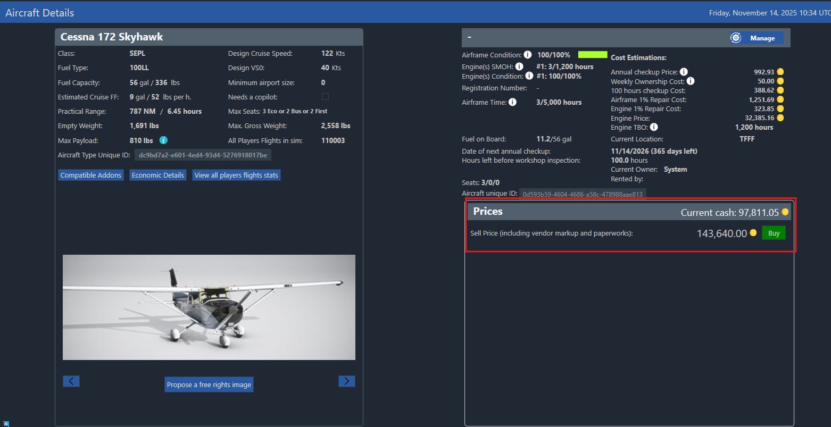Click the Engine TBO info icon
This screenshot has width=831, height=427.
pyautogui.click(x=654, y=127)
